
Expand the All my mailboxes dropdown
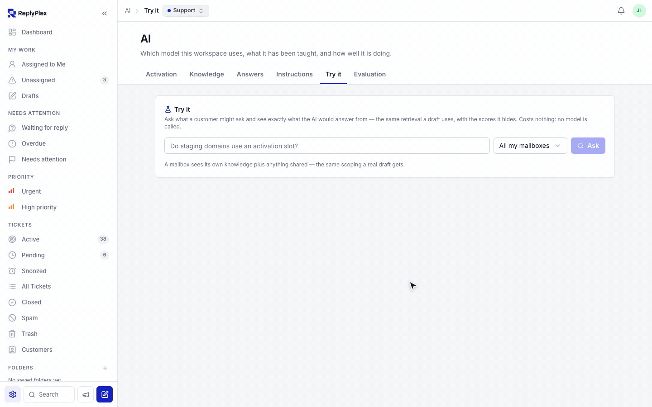tap(530, 146)
